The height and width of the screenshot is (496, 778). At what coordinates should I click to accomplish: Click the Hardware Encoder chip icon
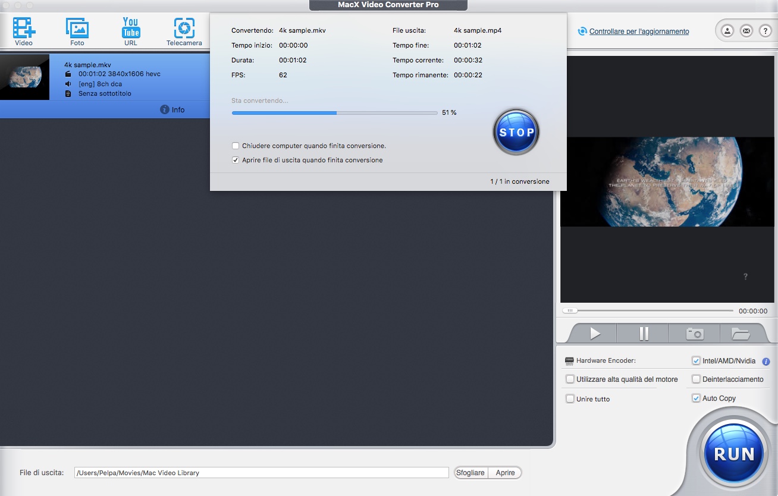click(x=569, y=361)
